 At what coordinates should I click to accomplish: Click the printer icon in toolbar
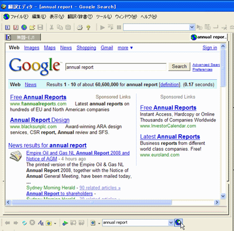click(80, 28)
